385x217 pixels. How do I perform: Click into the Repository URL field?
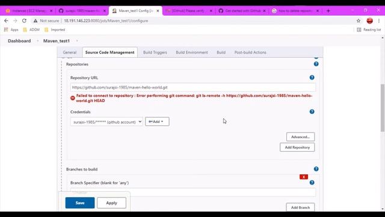click(193, 87)
